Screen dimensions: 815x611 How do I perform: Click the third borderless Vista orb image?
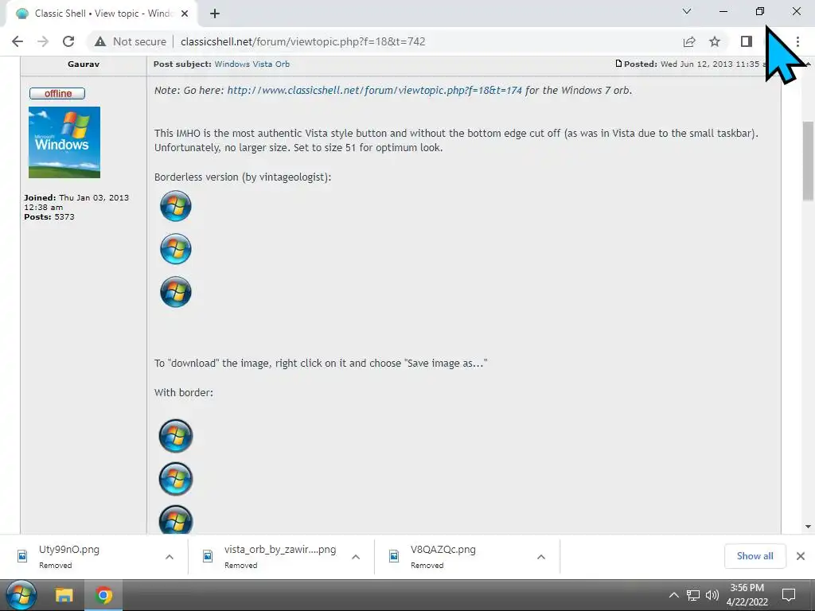176,292
